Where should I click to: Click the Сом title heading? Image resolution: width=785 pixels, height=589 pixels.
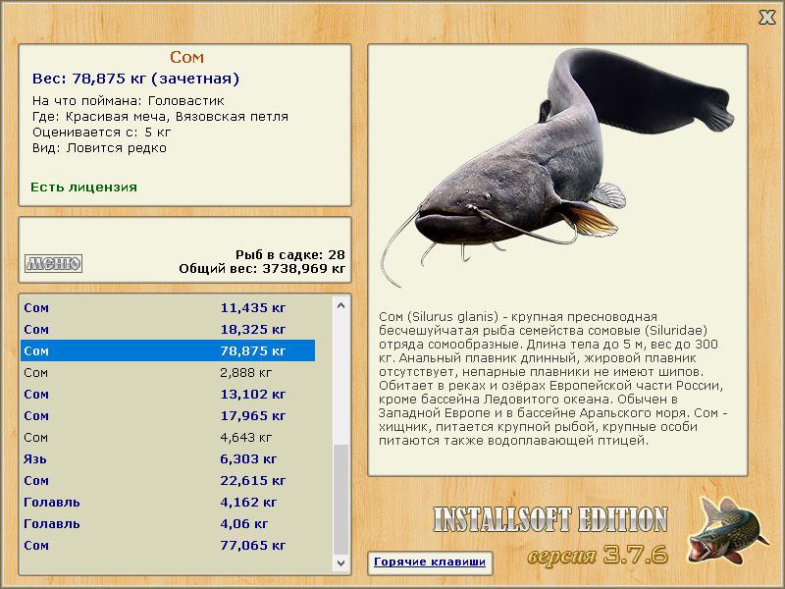pos(186,57)
